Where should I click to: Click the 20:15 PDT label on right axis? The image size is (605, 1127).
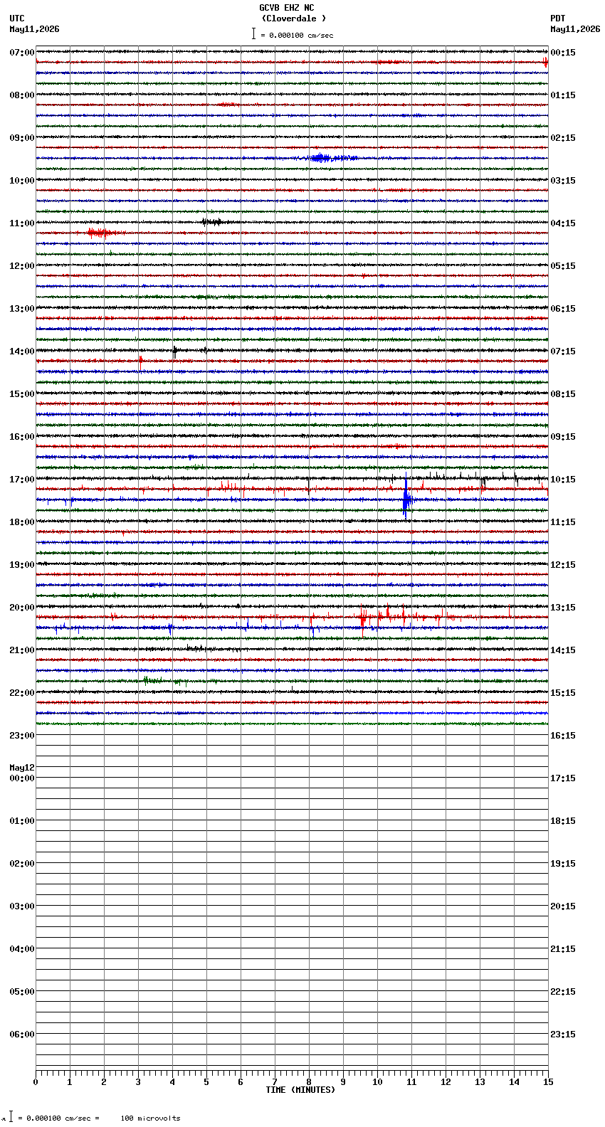[x=563, y=906]
